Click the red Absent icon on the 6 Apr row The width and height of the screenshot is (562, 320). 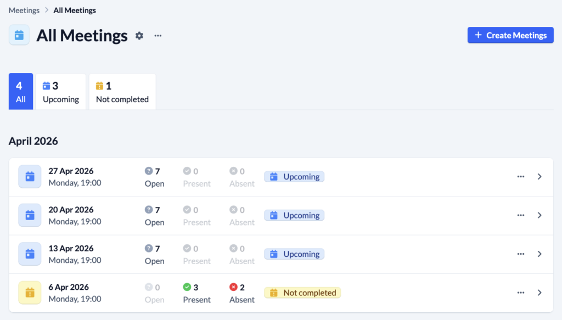[x=231, y=287]
